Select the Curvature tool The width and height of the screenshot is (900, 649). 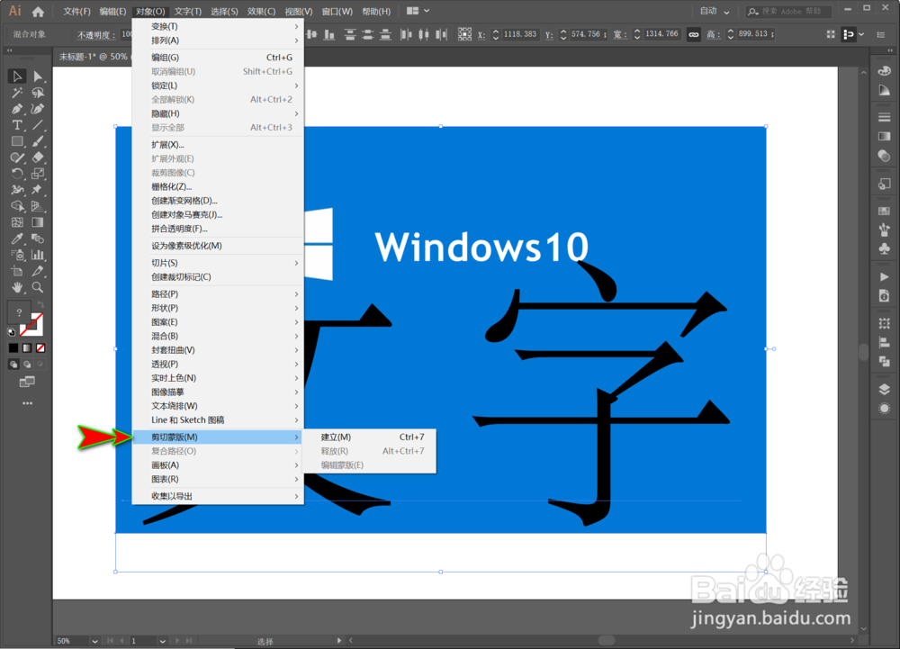coord(38,108)
